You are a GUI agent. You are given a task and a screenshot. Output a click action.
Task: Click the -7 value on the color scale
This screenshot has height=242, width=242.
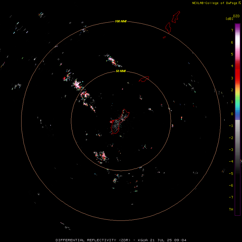[x=231, y=197]
